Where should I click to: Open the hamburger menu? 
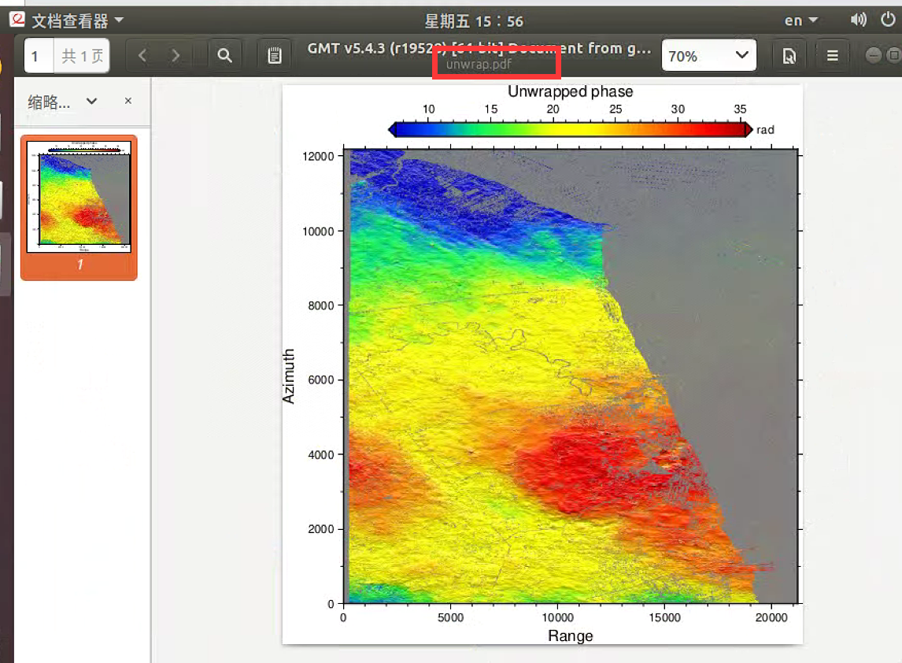tap(833, 56)
